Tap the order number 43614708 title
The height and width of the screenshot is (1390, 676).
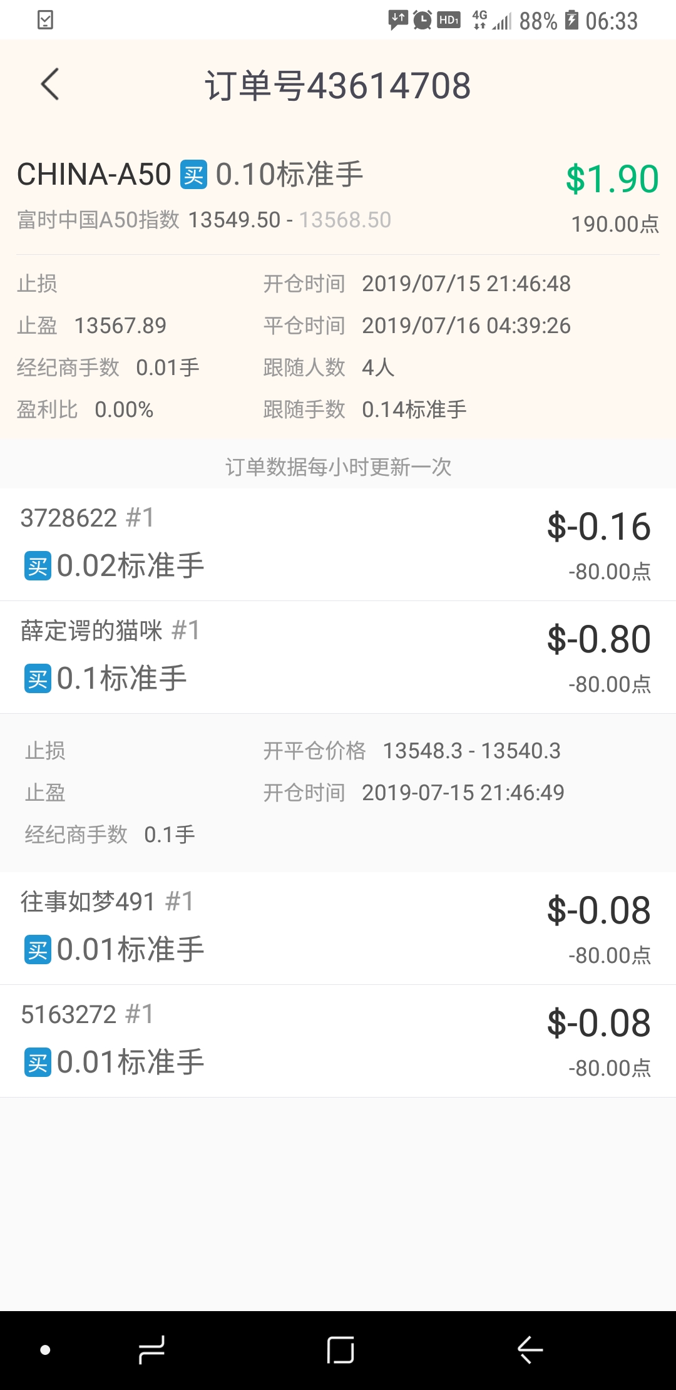click(338, 86)
